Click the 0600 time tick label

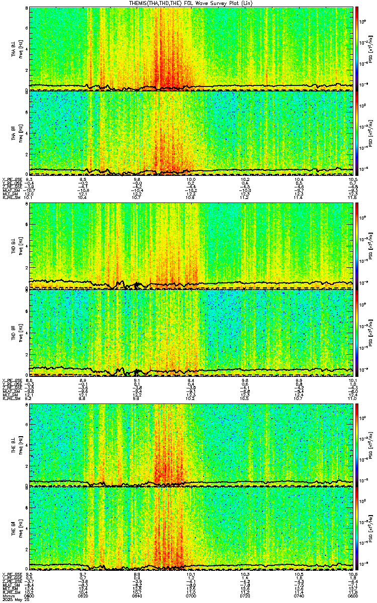point(30,596)
